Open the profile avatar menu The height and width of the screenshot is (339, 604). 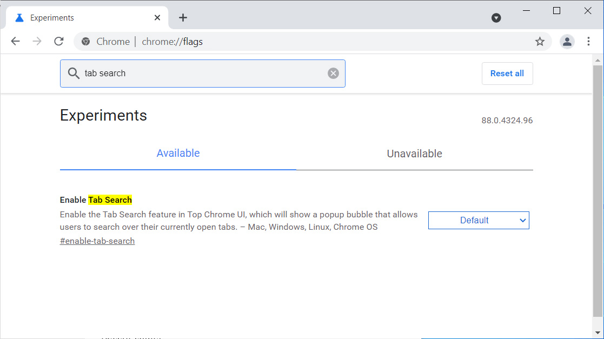(567, 42)
